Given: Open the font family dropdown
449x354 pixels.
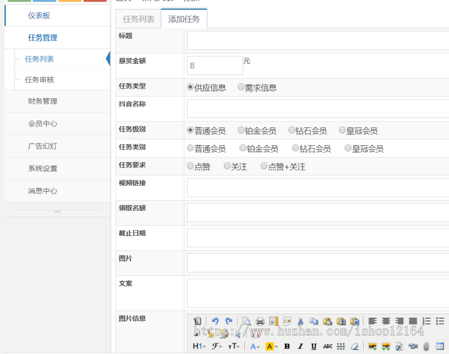Looking at the screenshot, I should (x=217, y=347).
